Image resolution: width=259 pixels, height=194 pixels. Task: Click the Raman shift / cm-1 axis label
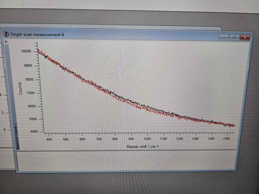(143, 147)
